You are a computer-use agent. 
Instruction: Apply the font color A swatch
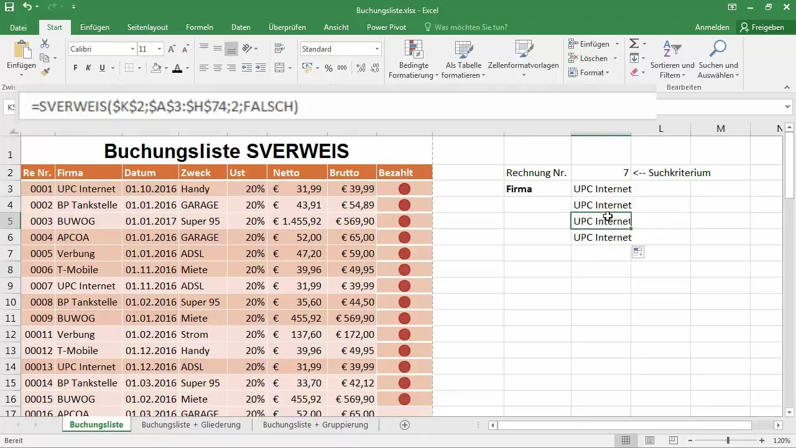click(177, 68)
